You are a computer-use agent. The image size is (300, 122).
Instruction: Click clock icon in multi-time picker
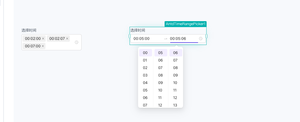click(77, 42)
